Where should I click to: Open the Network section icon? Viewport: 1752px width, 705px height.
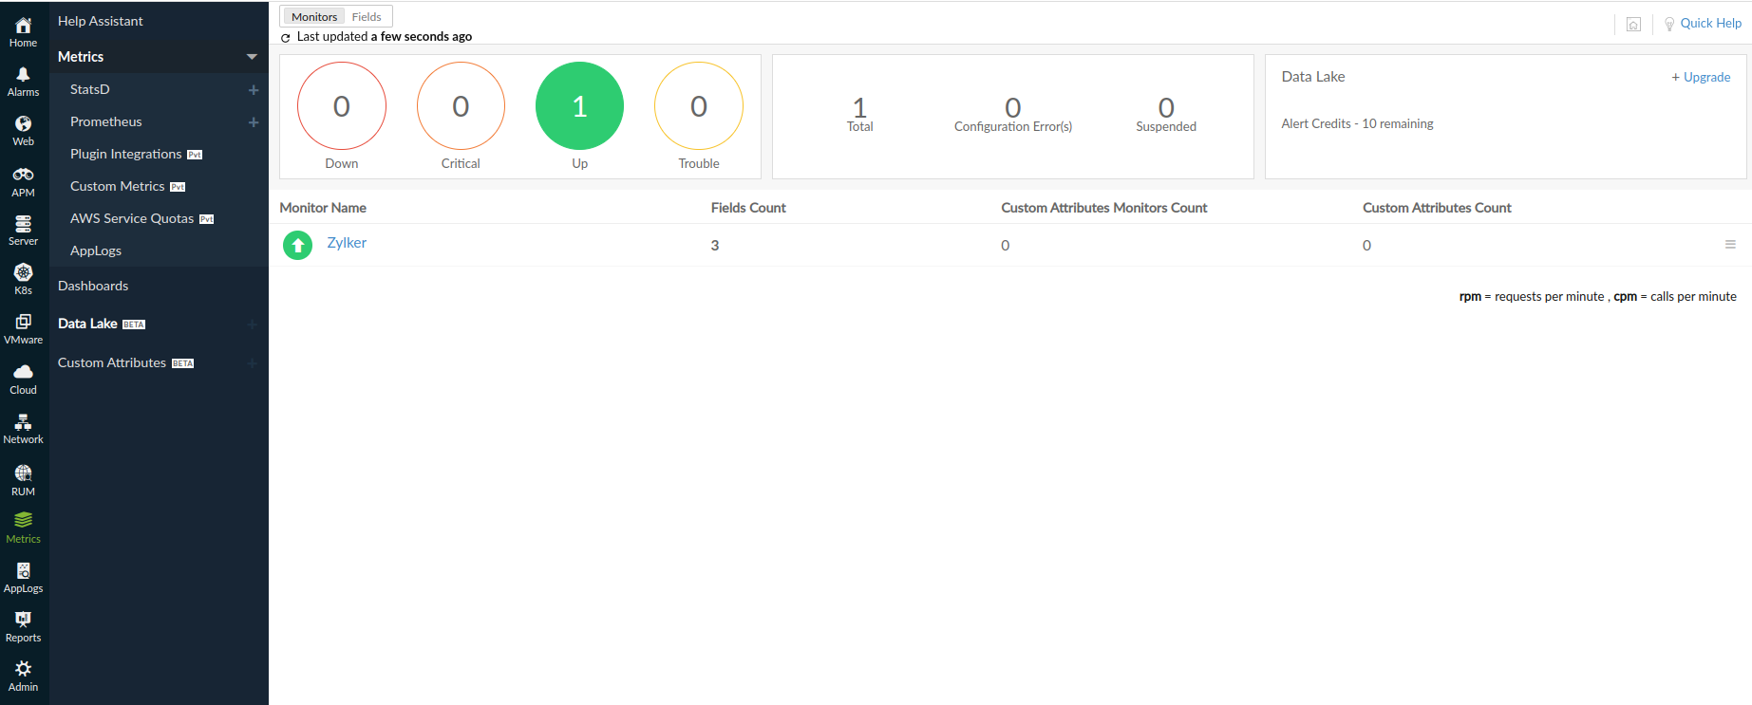[x=23, y=429]
